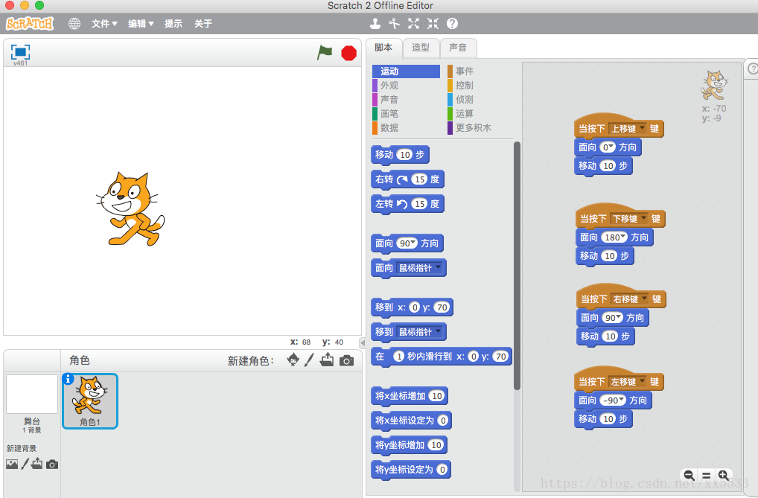The image size is (758, 498).
Task: Open direction dropdown on script 面向 180 block
Action: click(x=623, y=237)
